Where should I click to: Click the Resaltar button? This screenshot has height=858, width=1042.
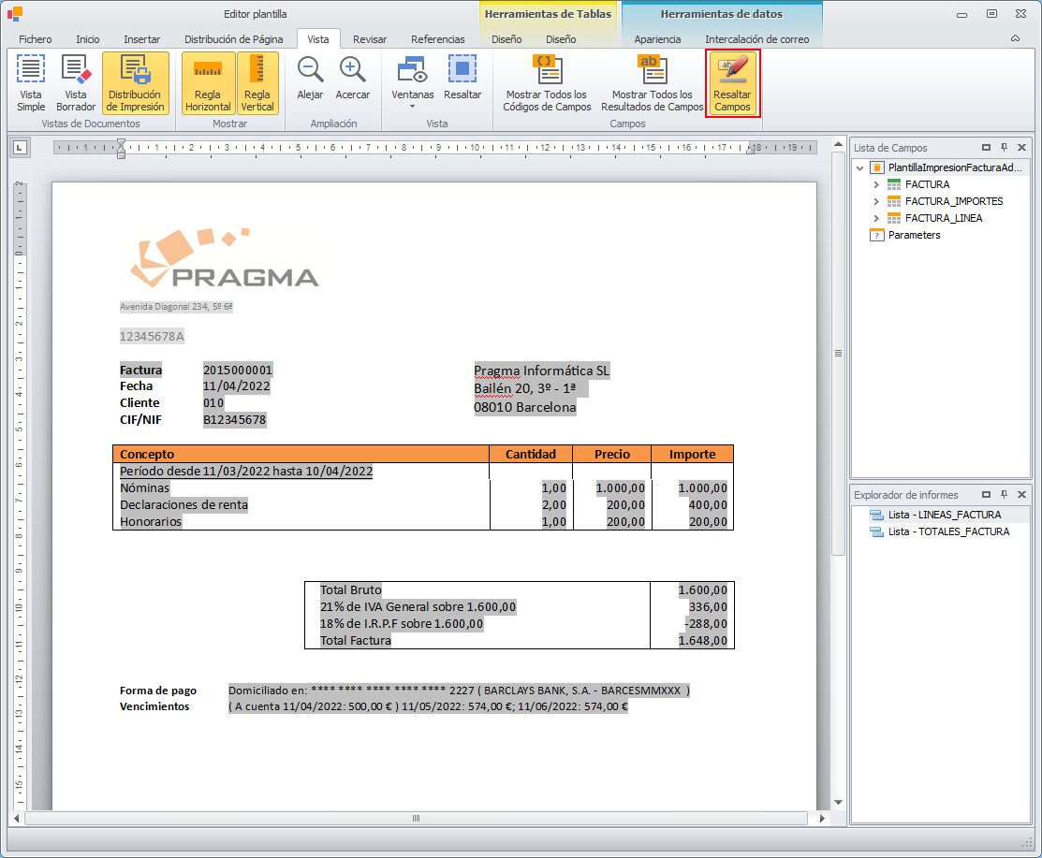pos(462,78)
